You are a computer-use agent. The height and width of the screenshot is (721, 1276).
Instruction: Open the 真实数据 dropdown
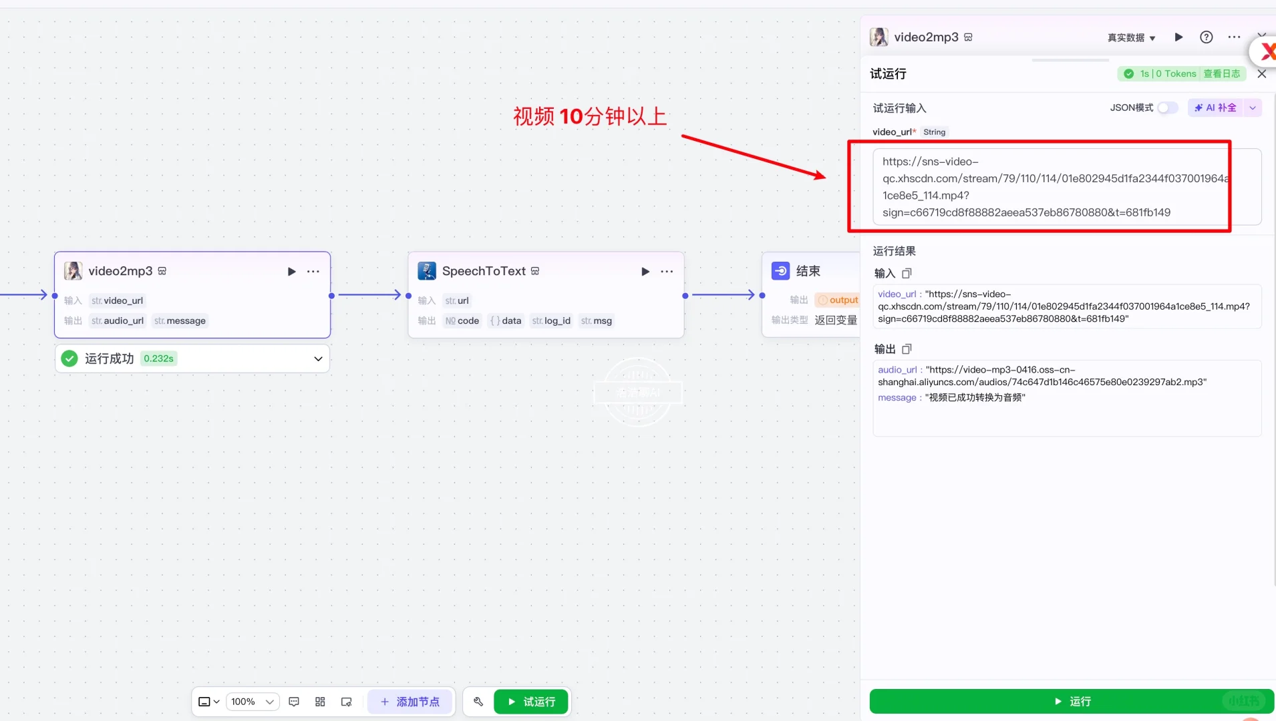click(1130, 37)
